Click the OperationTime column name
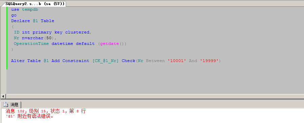Viewport: 304px width, 123px height. coord(31,44)
